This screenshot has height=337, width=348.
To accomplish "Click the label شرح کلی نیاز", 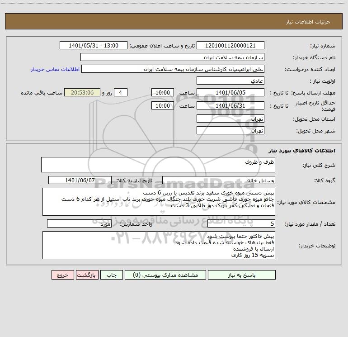I will click(319, 165).
